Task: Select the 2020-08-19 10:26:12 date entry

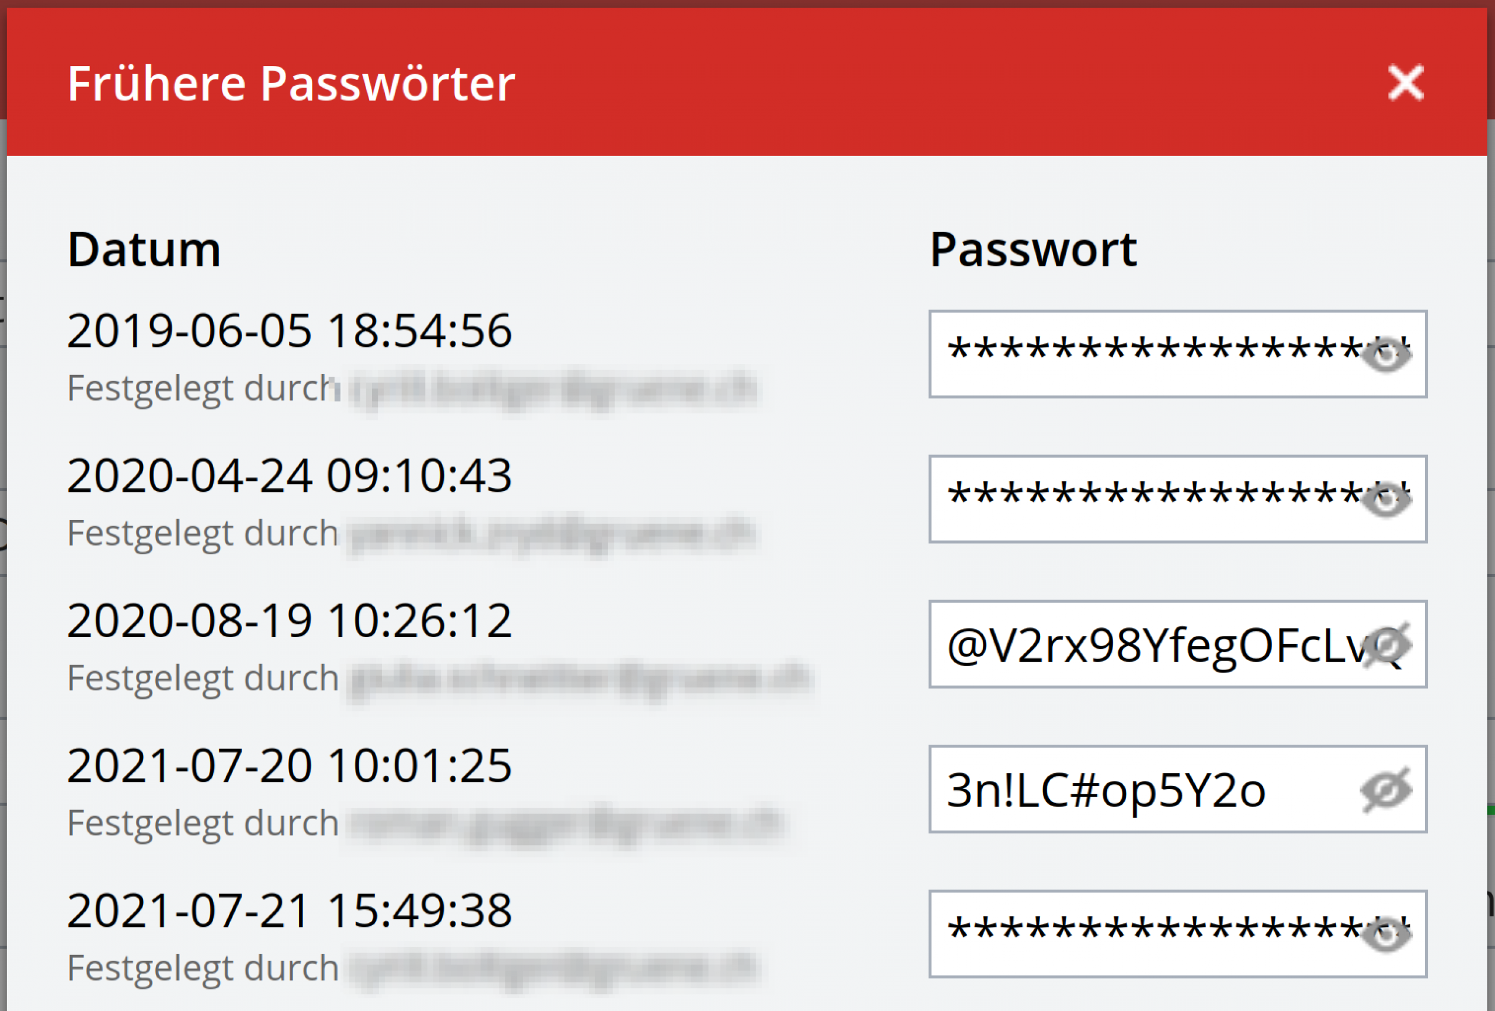Action: [290, 620]
